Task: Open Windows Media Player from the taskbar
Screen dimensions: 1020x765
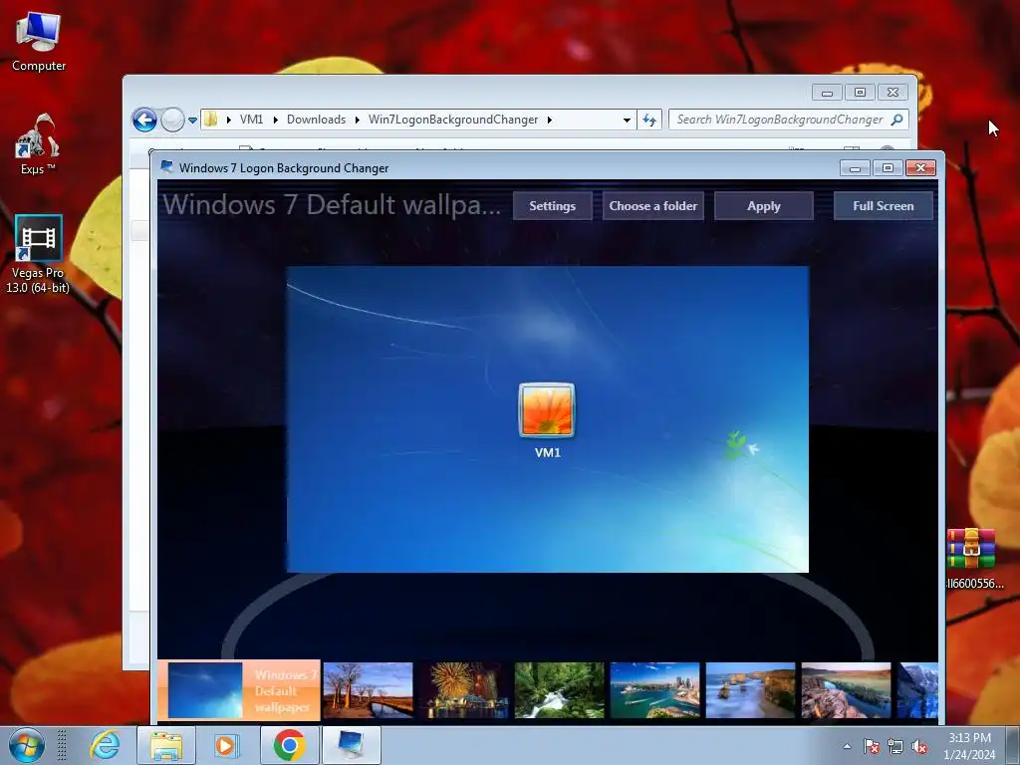Action: [226, 745]
